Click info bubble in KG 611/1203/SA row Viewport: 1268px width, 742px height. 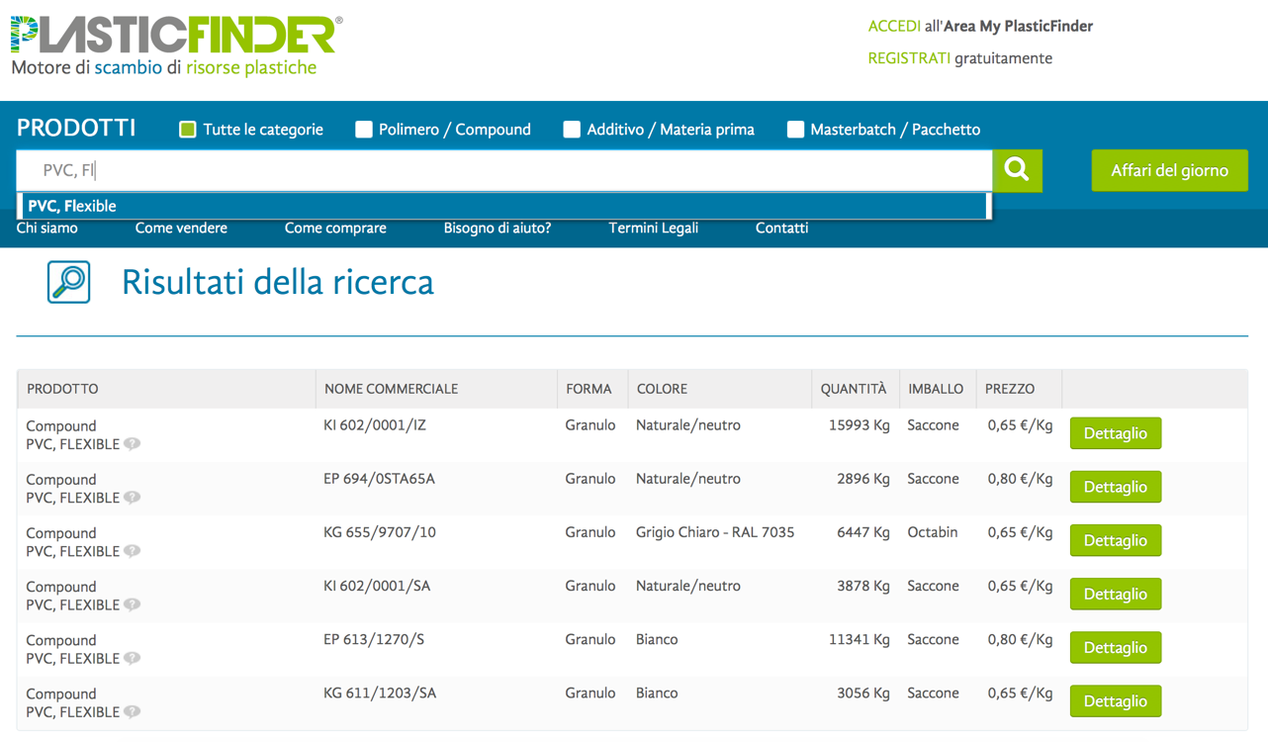[x=132, y=711]
